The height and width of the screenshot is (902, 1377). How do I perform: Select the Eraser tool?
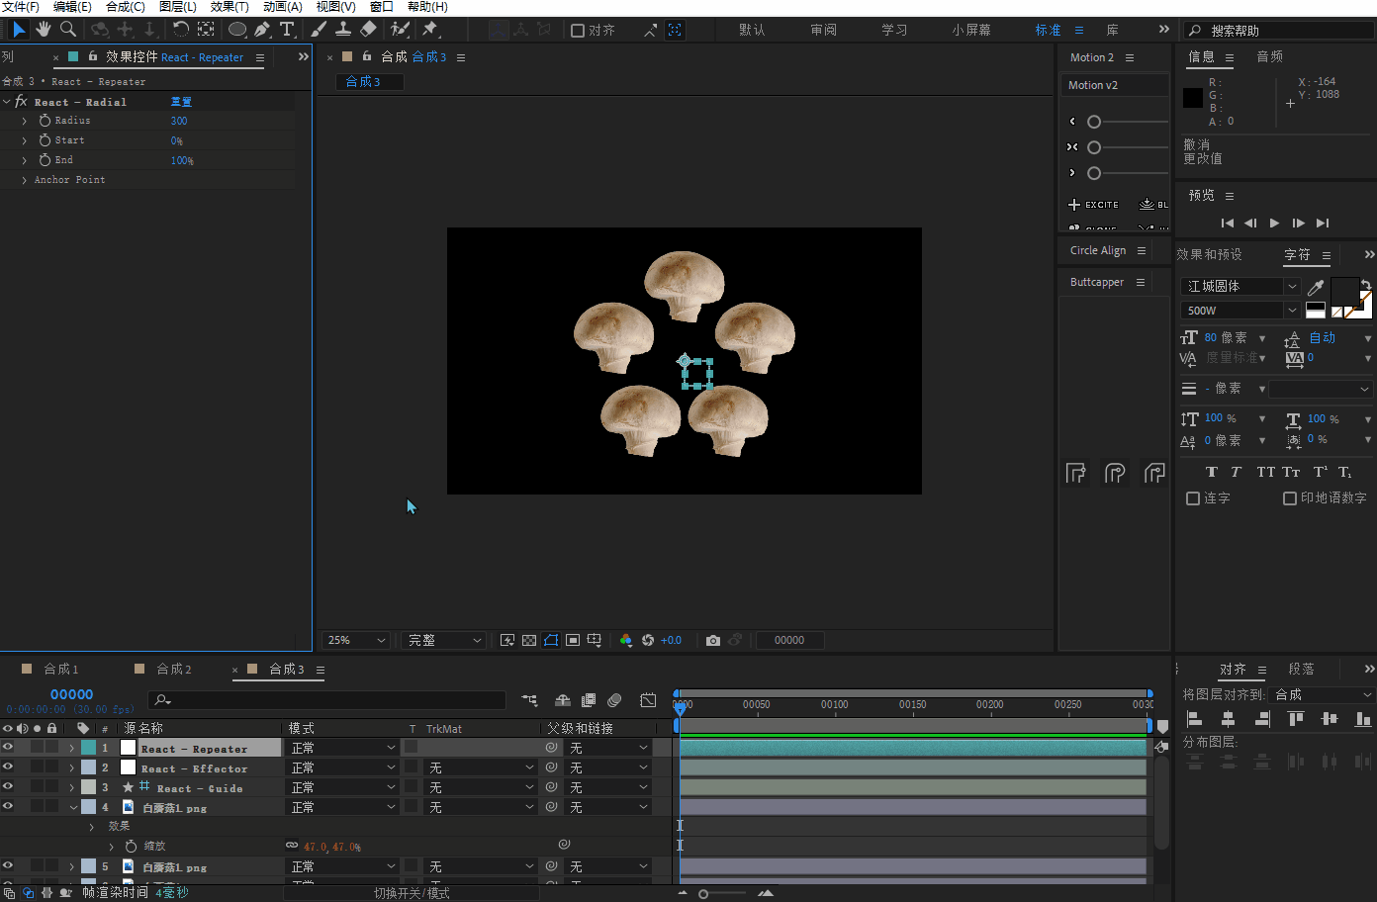pos(368,30)
